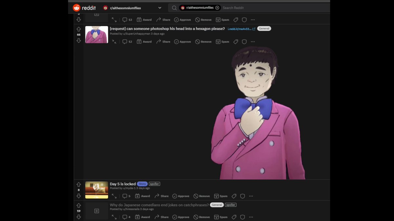Open more options on the 13-comment post
The image size is (394, 221).
tap(253, 20)
